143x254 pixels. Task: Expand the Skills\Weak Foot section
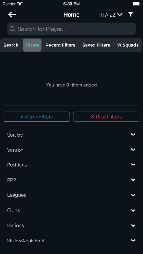pos(71,241)
